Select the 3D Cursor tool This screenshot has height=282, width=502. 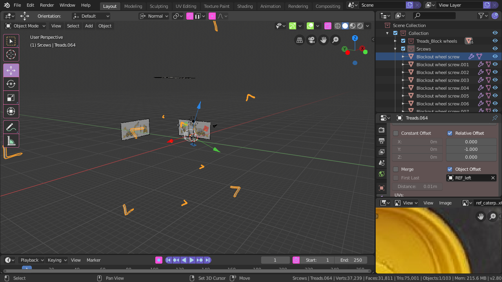[11, 54]
